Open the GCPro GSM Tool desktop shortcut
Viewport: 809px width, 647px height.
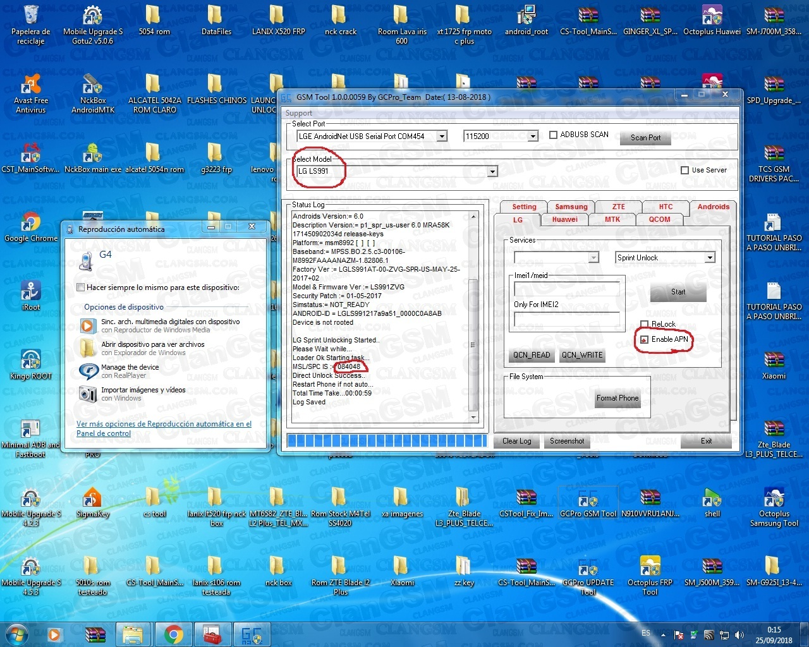click(588, 502)
